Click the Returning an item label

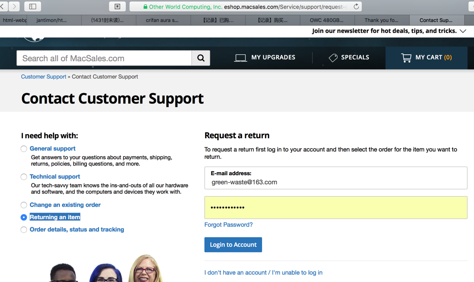[55, 217]
